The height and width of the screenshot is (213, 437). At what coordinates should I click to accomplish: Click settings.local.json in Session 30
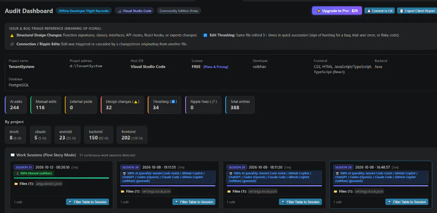[x=156, y=191]
